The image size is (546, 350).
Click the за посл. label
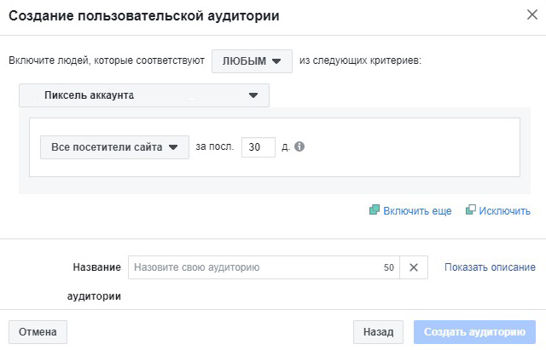point(214,146)
